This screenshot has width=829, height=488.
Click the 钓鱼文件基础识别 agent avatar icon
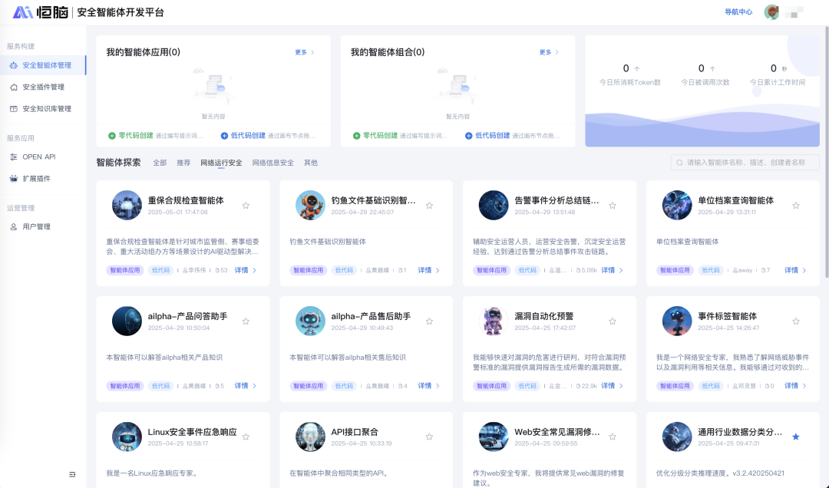310,205
